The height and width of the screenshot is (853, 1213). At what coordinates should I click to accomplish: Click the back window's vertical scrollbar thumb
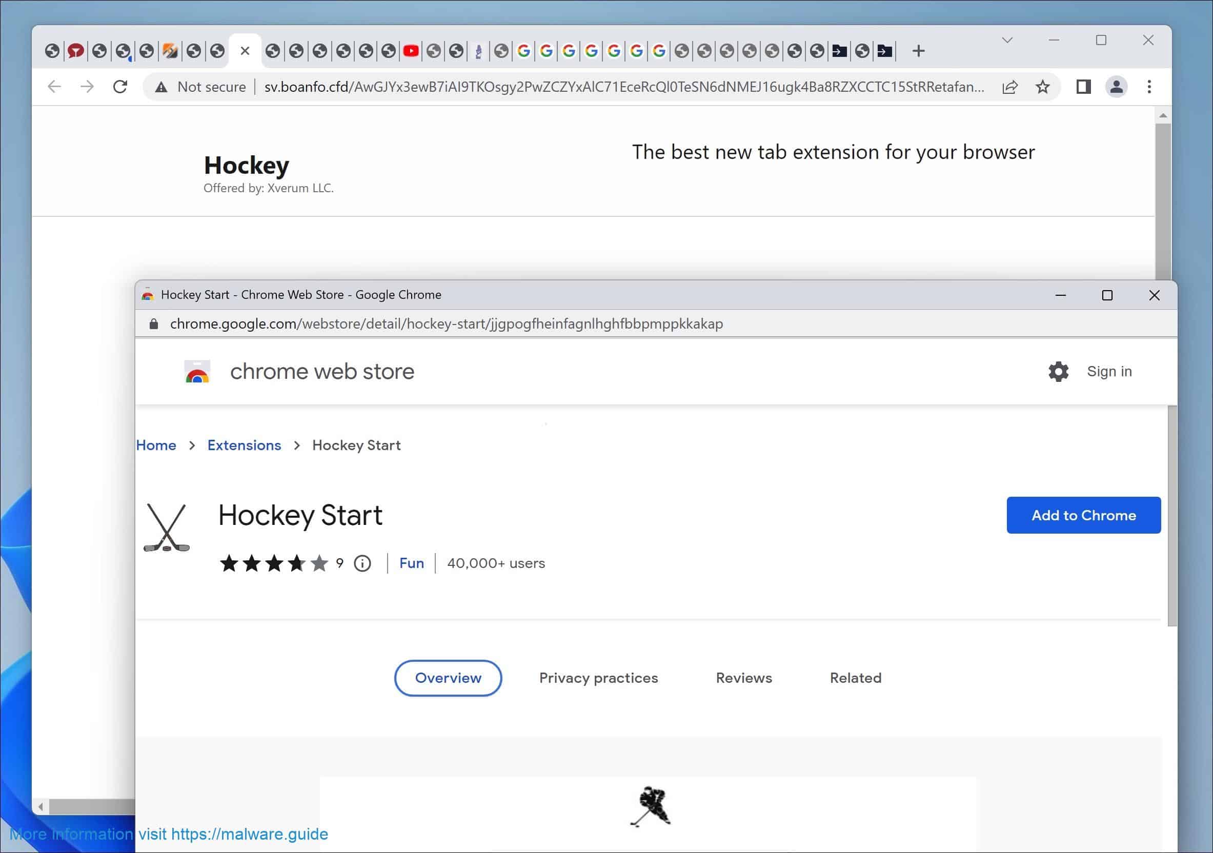coord(1163,202)
